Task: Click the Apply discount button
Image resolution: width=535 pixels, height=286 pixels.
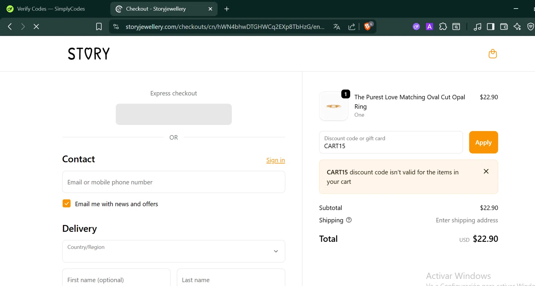Action: point(483,142)
